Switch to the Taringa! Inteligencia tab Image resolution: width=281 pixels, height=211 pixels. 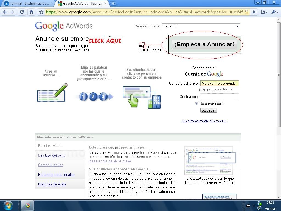pyautogui.click(x=29, y=4)
